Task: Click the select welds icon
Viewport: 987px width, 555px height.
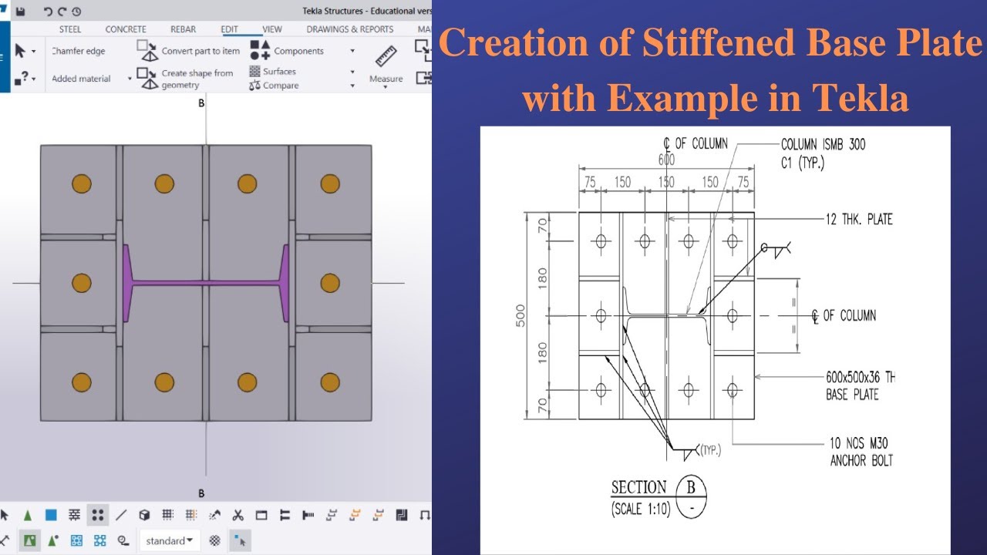Action: [x=214, y=515]
